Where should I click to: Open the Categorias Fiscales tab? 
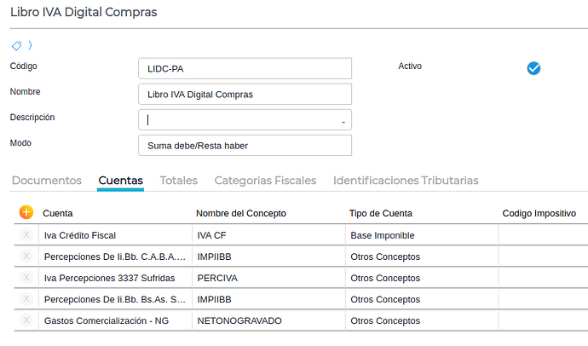(265, 181)
